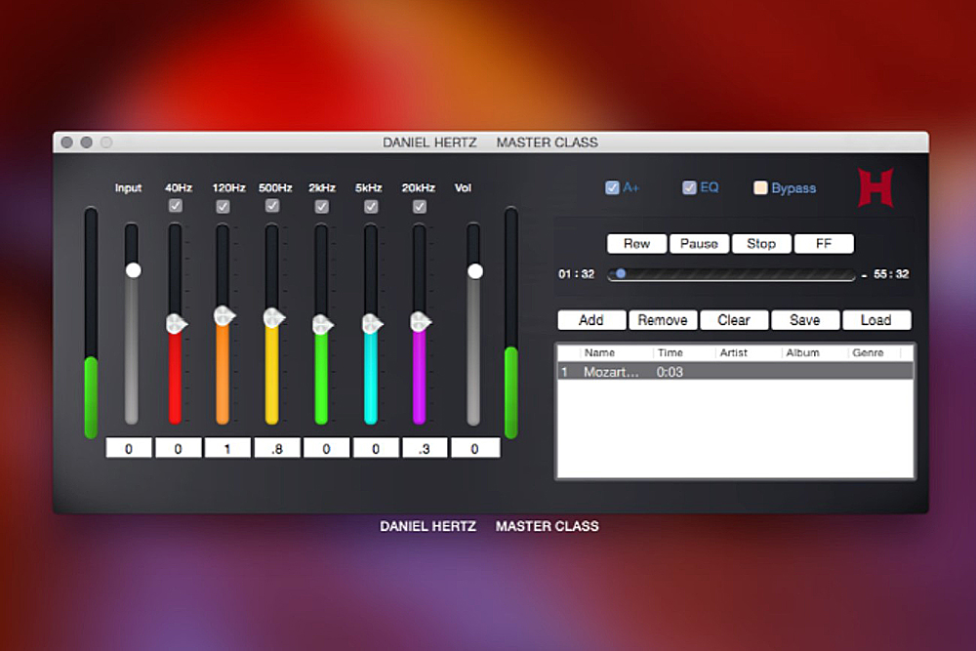This screenshot has height=651, width=976.
Task: Sort playlist by Artist column
Action: 749,353
